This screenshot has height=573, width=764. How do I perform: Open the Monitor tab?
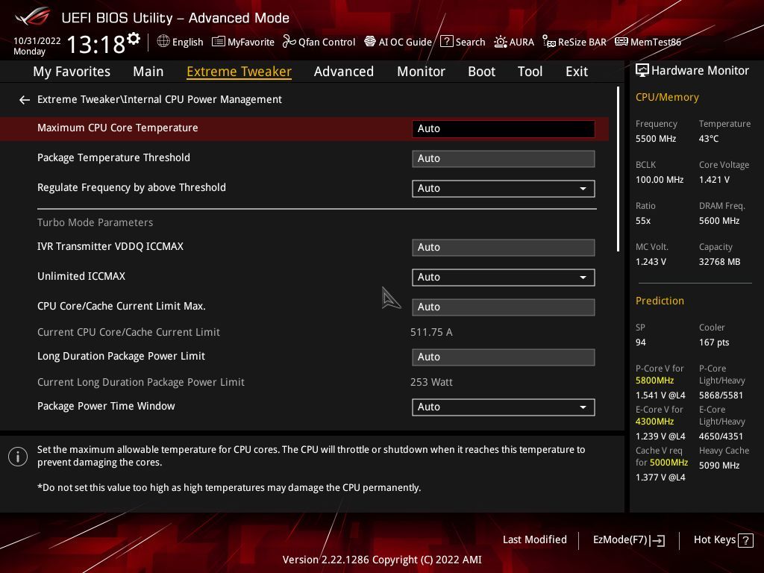(x=421, y=72)
